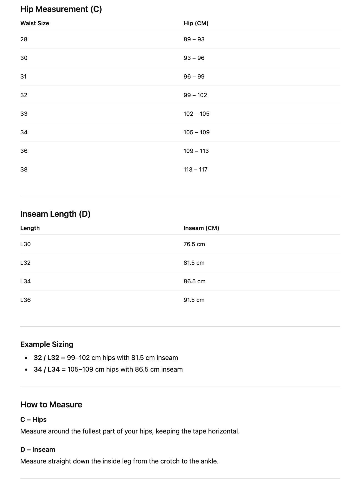Click the Inseam (CM) column header

pos(201,228)
